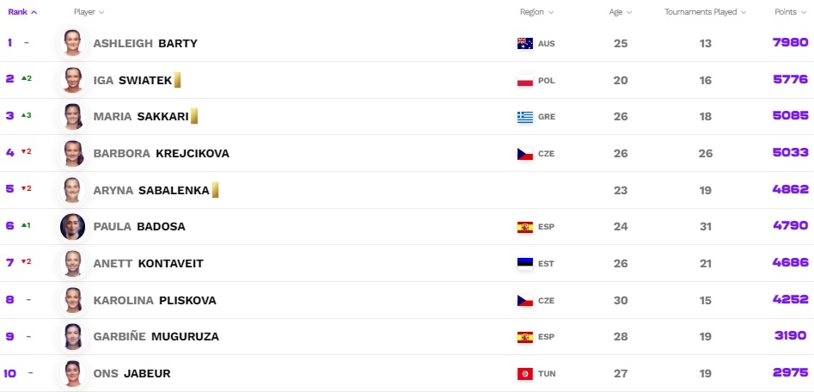The width and height of the screenshot is (814, 392).
Task: Open Anett Kontaveit's player profile
Action: tap(148, 264)
